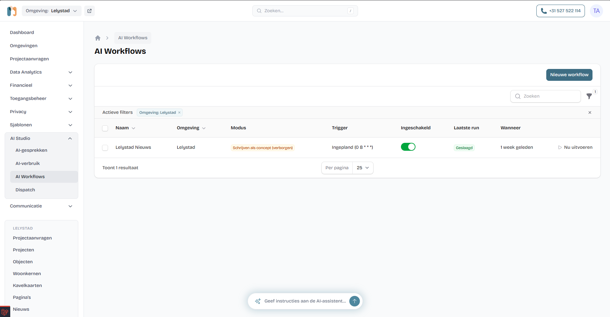Click the Lelystad environment cell in row
The image size is (610, 317).
pos(186,147)
